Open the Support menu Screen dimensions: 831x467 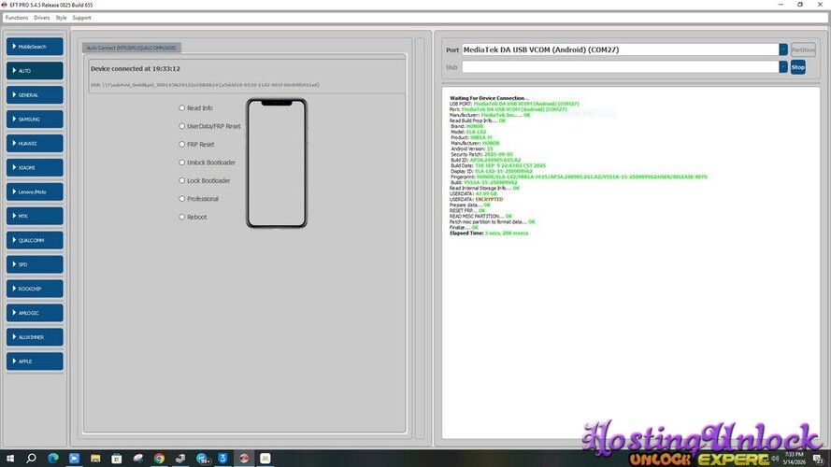(x=81, y=18)
